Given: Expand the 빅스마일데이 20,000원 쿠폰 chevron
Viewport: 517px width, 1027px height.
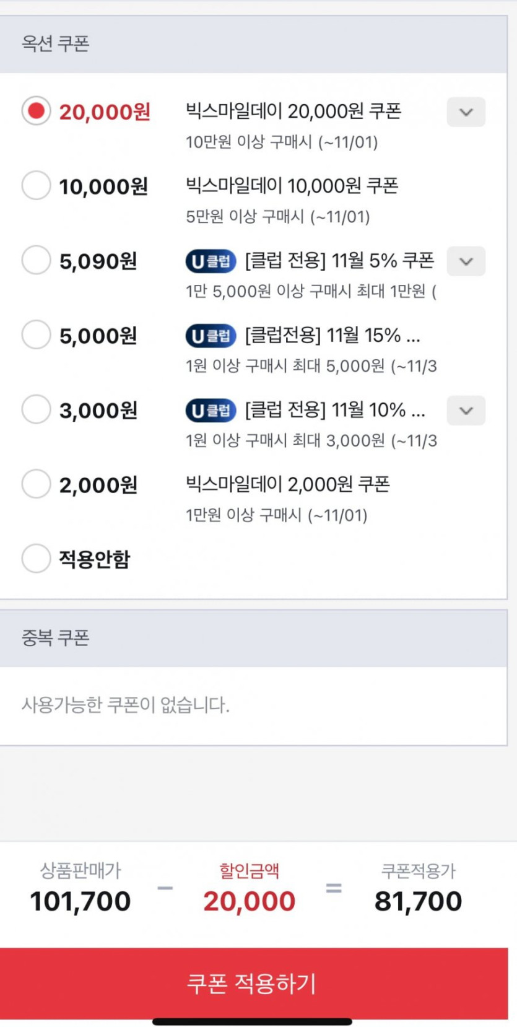Looking at the screenshot, I should tap(466, 112).
